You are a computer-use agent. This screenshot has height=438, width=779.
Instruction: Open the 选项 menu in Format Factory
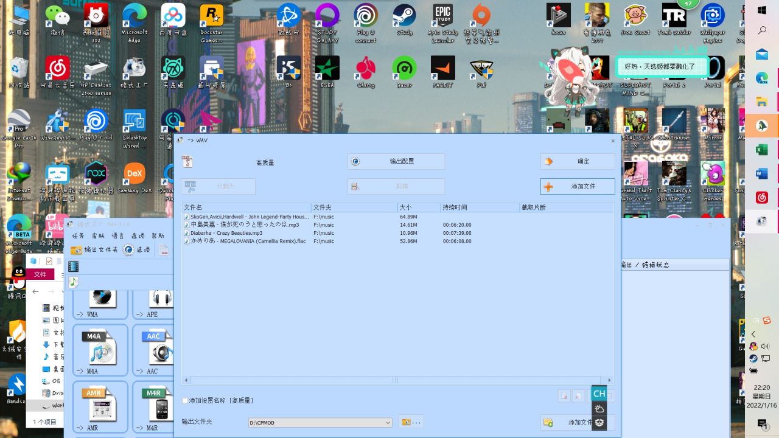pyautogui.click(x=138, y=236)
